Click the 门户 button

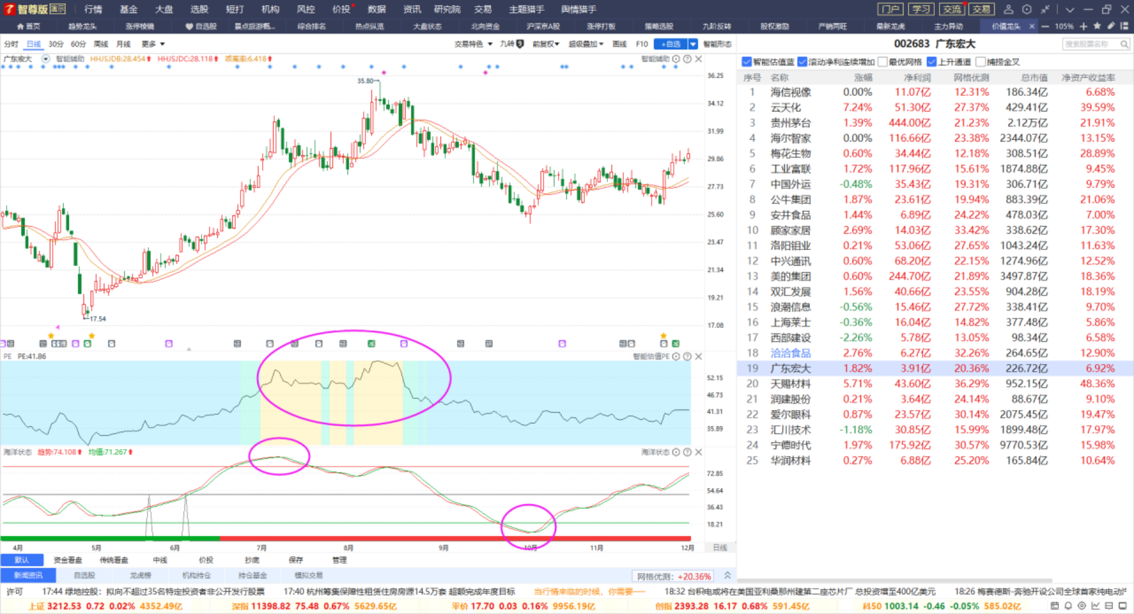[x=890, y=9]
